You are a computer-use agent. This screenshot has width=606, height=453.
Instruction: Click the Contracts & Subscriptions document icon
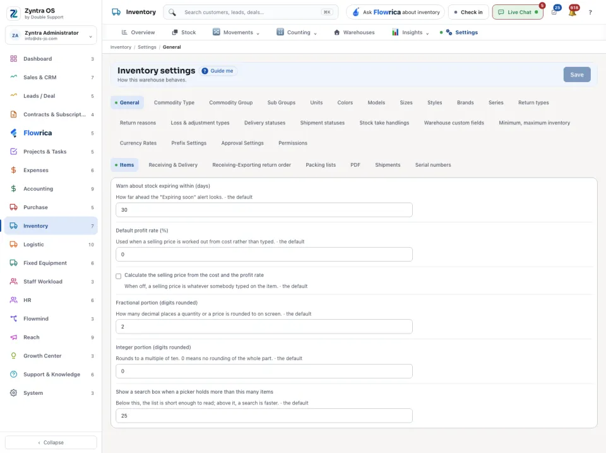point(13,114)
